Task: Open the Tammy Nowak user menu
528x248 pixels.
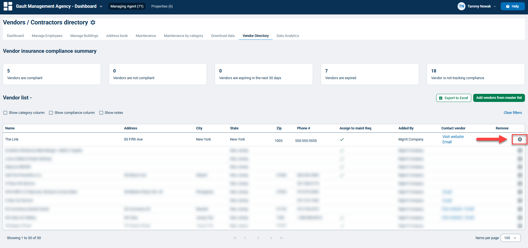Action: coord(479,6)
